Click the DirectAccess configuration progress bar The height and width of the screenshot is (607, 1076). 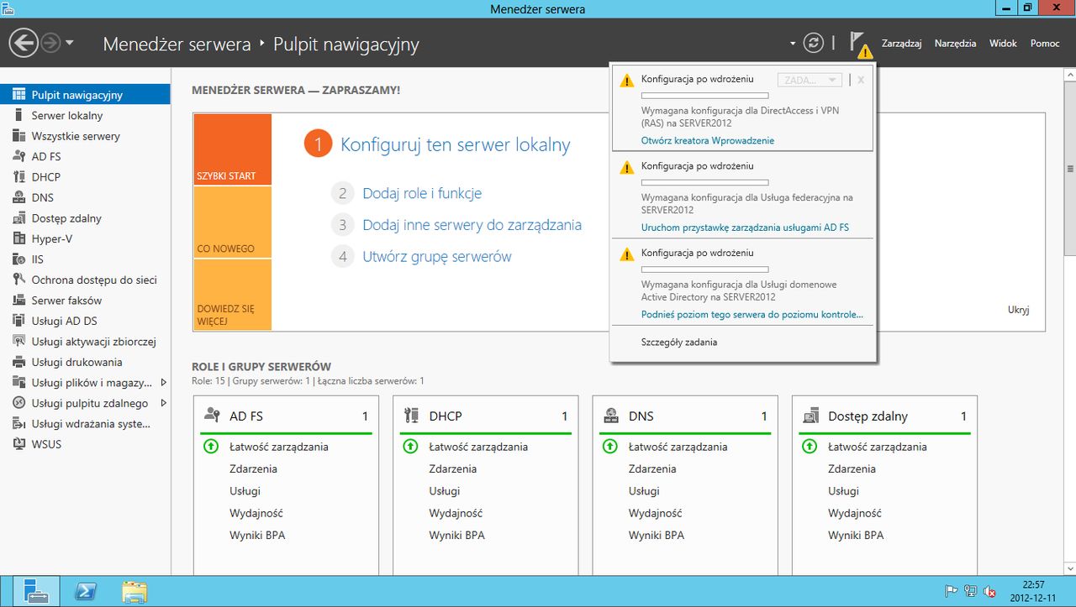(x=704, y=96)
